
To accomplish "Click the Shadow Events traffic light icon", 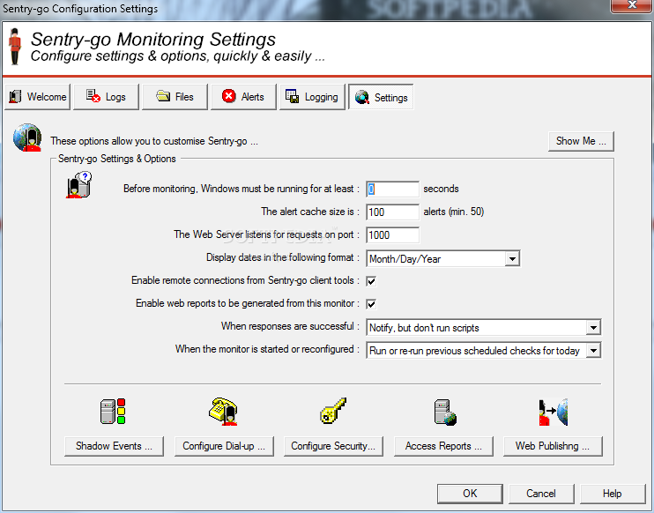I will pos(113,412).
